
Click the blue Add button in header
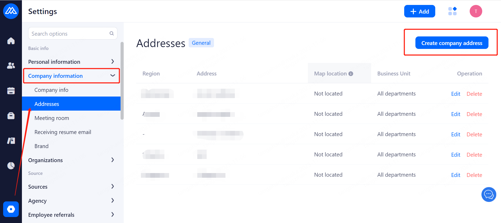click(x=419, y=11)
